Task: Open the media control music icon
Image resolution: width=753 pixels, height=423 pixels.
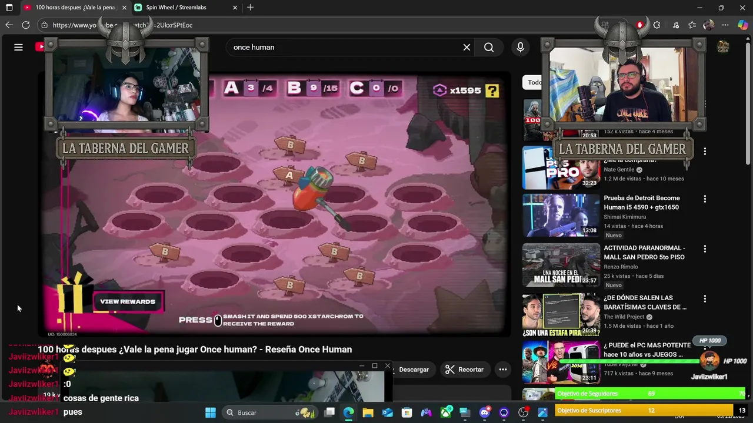Action: 675,25
